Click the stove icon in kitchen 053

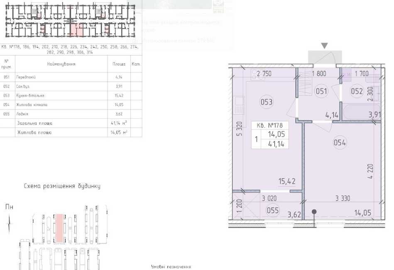pyautogui.click(x=258, y=75)
